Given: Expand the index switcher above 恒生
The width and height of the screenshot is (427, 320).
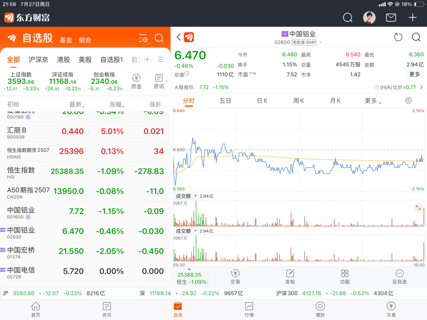Looking at the screenshot, I should [x=189, y=269].
